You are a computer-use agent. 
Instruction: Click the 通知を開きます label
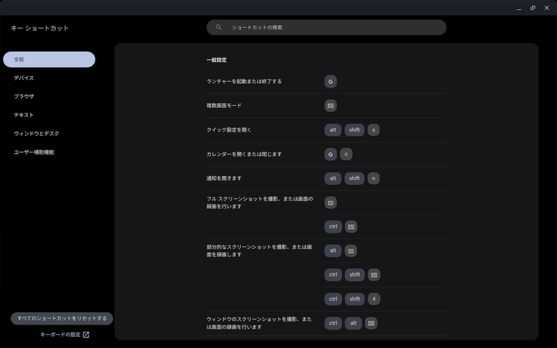[x=223, y=178]
